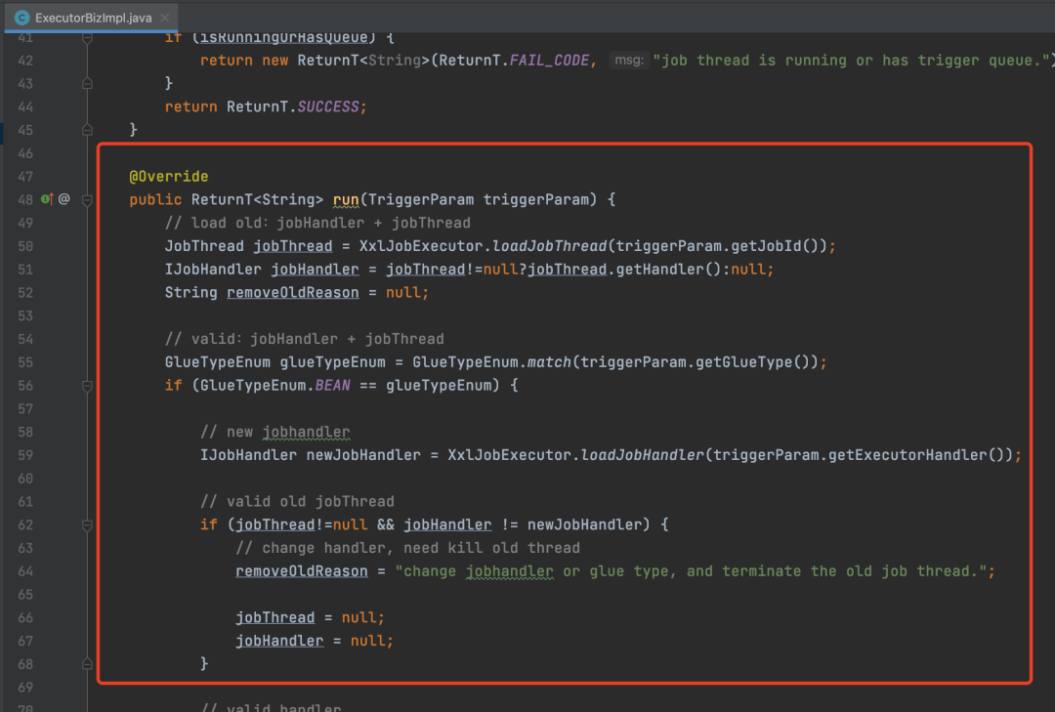
Task: Click the removeOldReason variable on line 64
Action: (x=302, y=571)
